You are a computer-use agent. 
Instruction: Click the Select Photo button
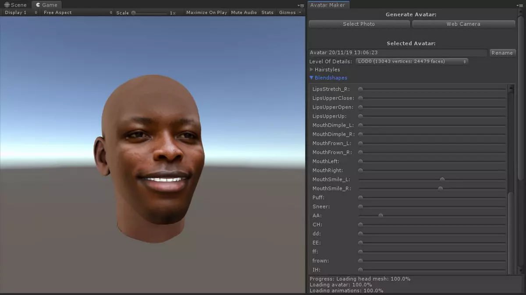(359, 24)
